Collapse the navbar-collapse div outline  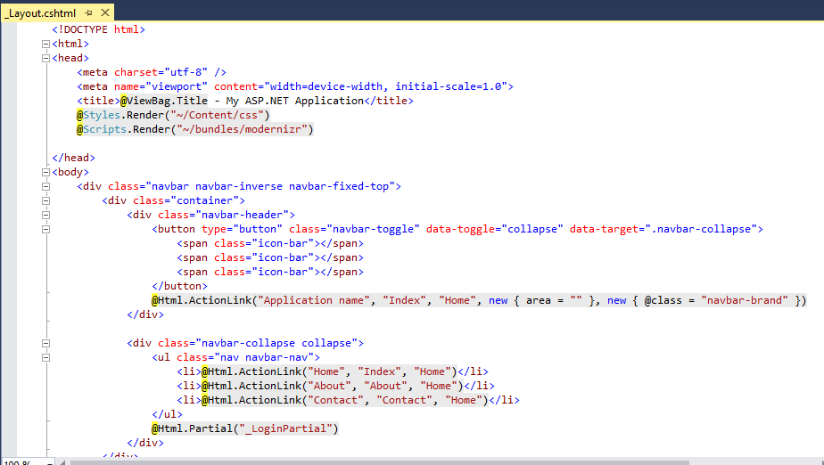point(45,343)
